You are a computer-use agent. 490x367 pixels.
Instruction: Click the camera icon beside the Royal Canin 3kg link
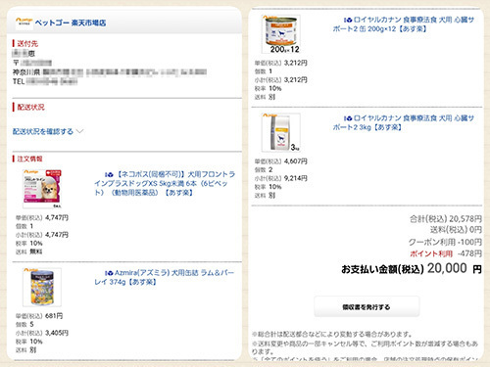pyautogui.click(x=348, y=118)
